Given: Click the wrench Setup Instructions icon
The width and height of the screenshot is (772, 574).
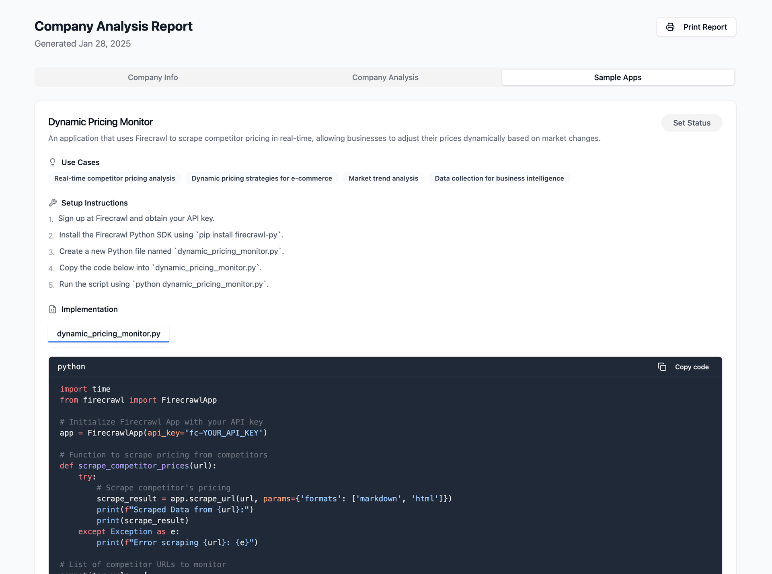Looking at the screenshot, I should tap(53, 203).
